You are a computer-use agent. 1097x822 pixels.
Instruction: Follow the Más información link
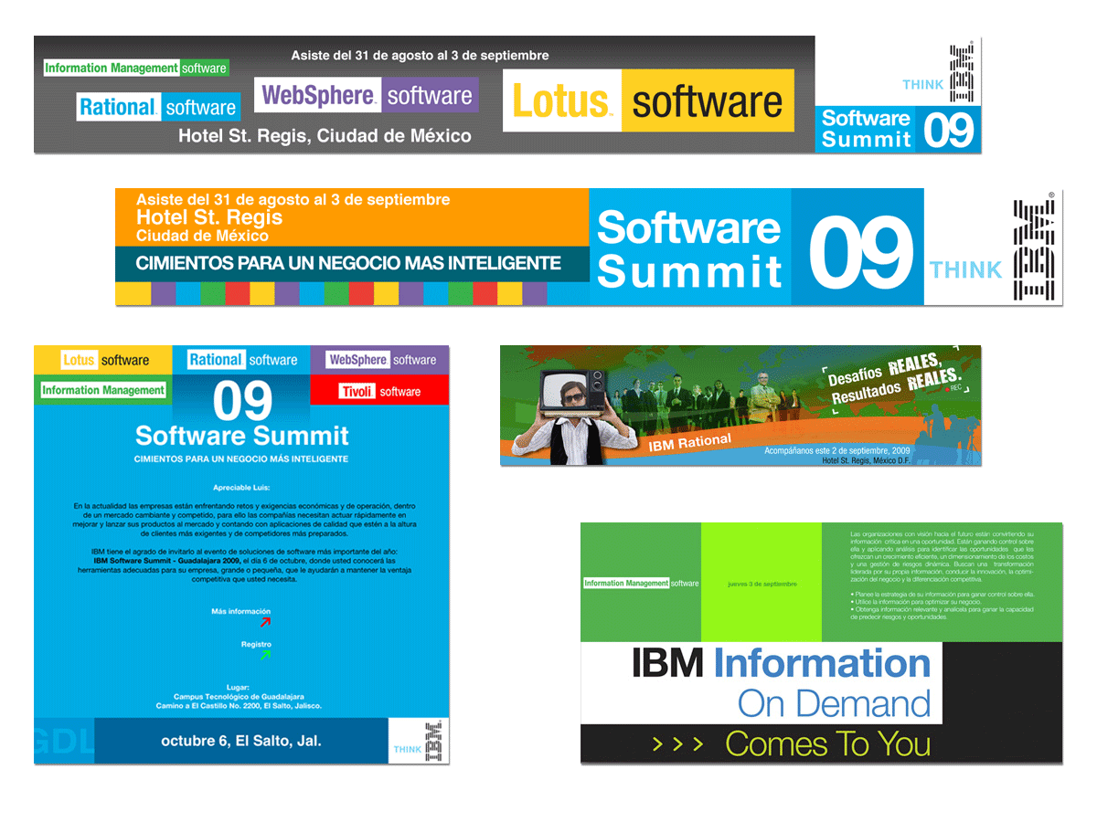pyautogui.click(x=240, y=611)
